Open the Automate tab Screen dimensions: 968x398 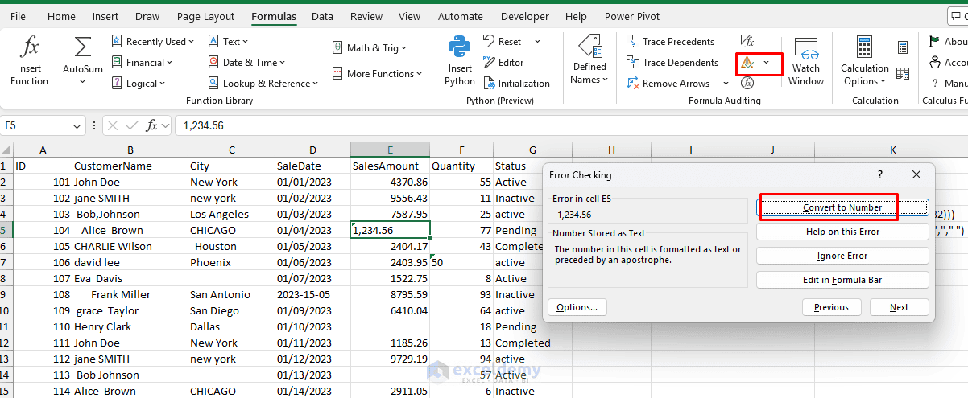(460, 16)
